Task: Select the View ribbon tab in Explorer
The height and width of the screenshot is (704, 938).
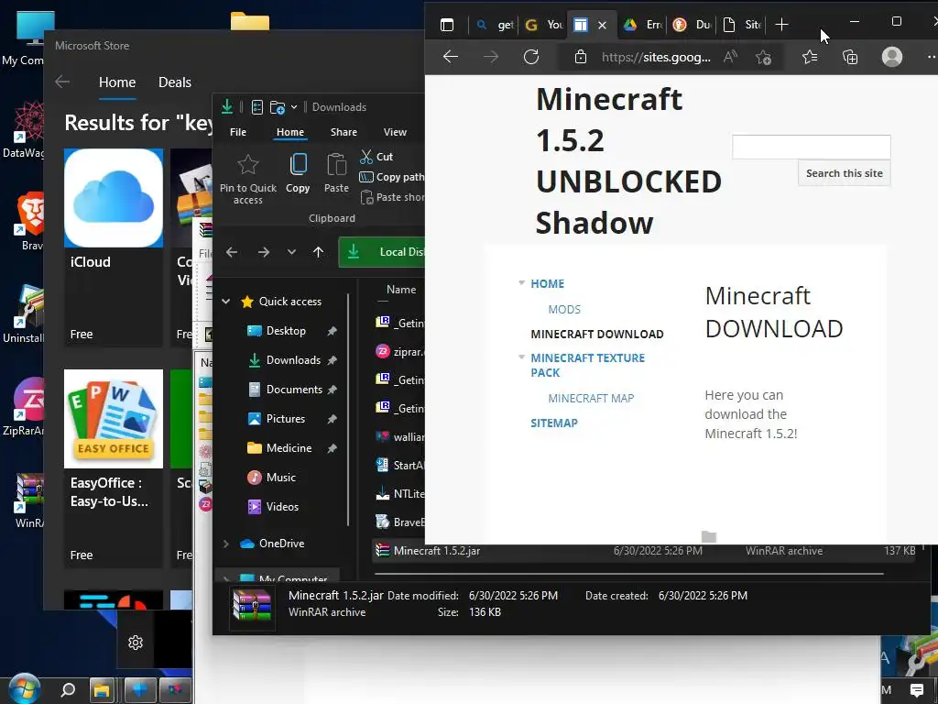Action: pyautogui.click(x=395, y=132)
